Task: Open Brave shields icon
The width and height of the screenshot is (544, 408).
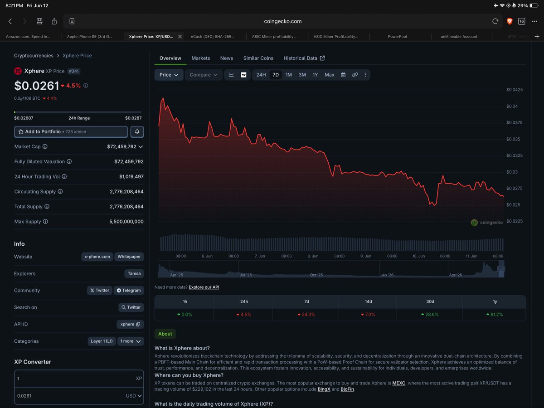Action: [509, 21]
